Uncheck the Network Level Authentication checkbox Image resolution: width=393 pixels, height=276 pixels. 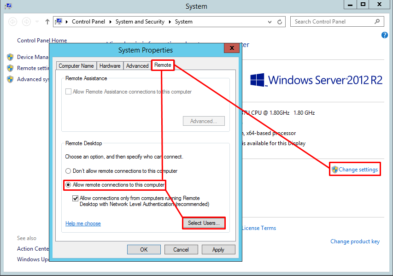point(75,198)
